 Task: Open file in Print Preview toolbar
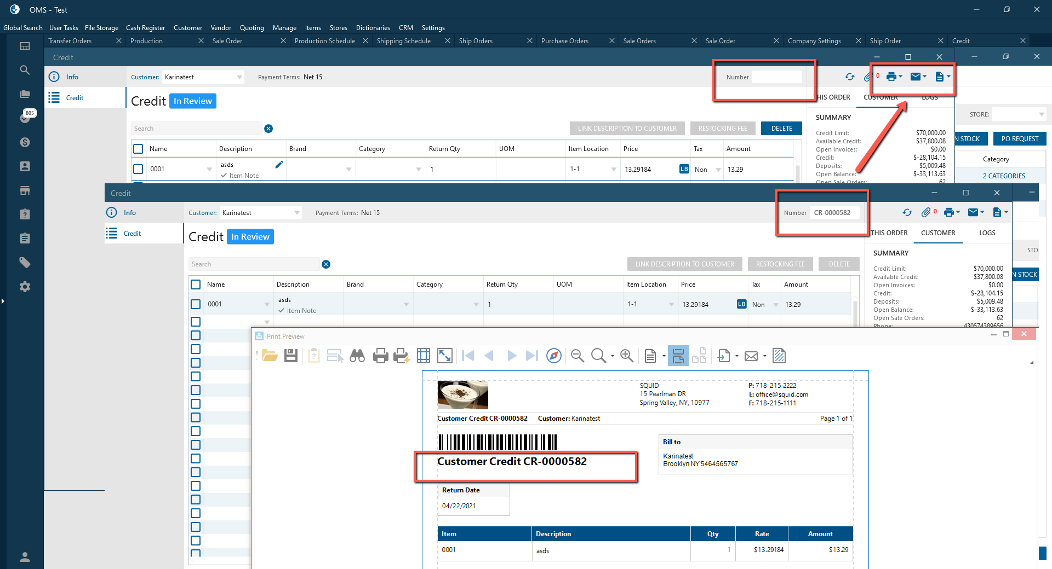coord(270,356)
